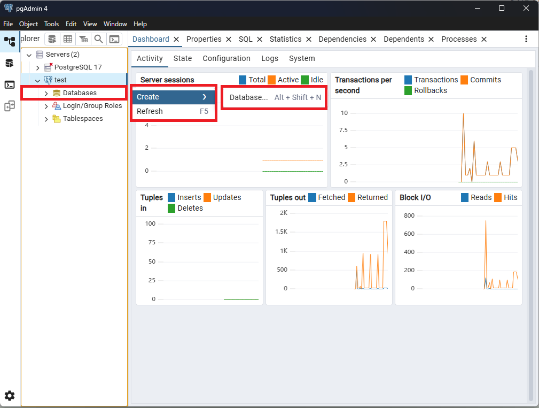The height and width of the screenshot is (408, 539).
Task: Click the Search Objects magnifier icon
Action: (99, 39)
